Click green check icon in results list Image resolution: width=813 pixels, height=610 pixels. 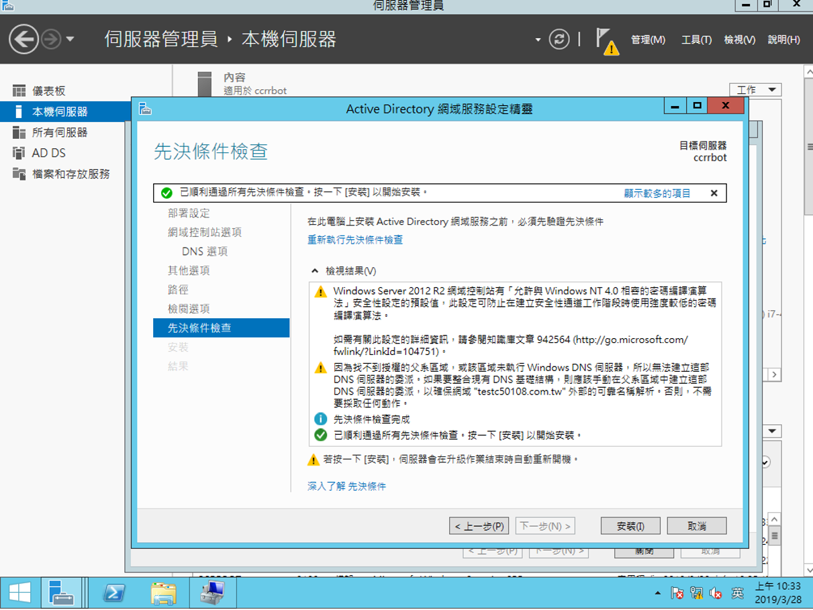[320, 436]
